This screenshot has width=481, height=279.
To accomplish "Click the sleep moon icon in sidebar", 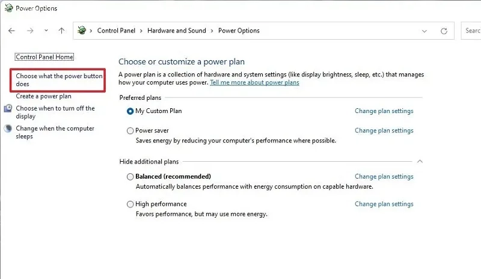I will pos(8,128).
